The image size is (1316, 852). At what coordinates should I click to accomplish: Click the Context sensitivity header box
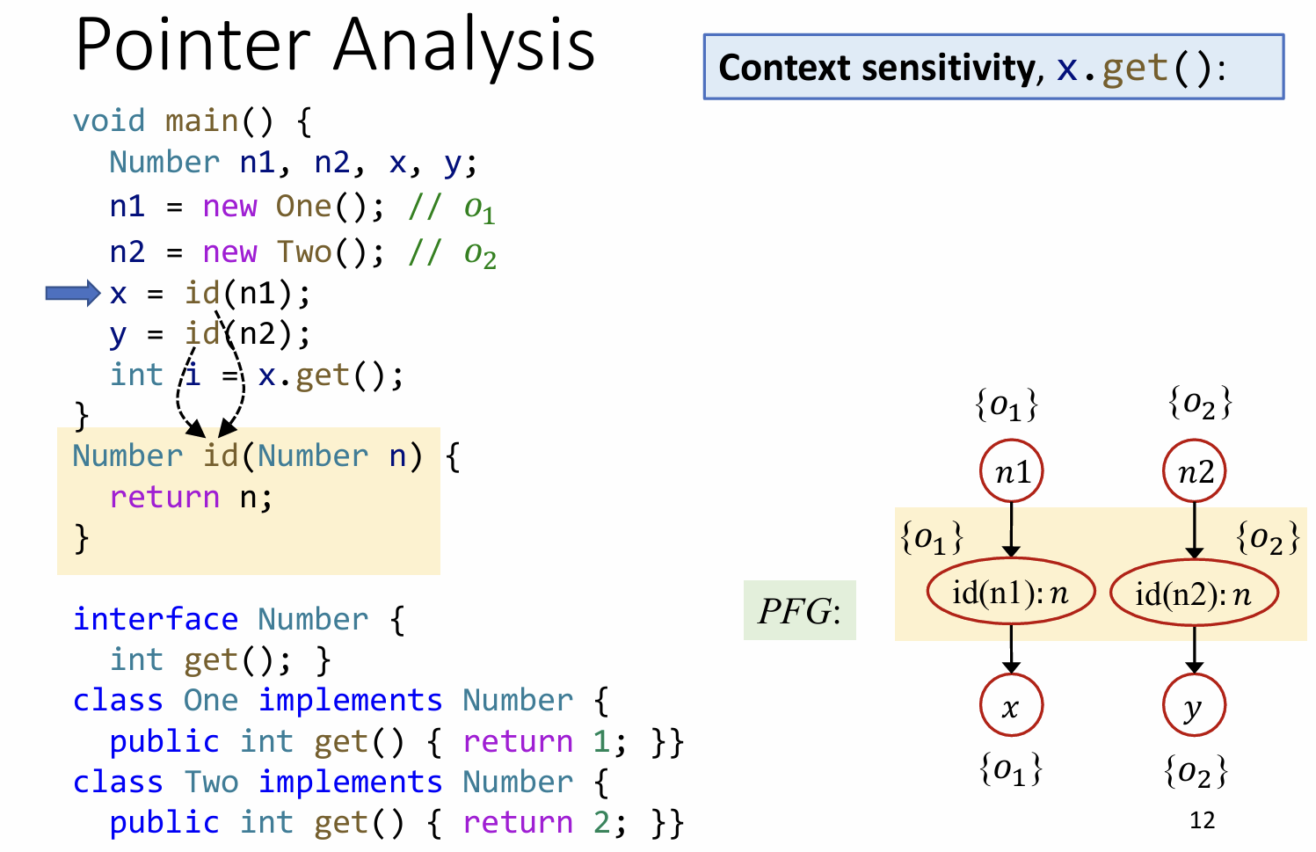point(993,67)
